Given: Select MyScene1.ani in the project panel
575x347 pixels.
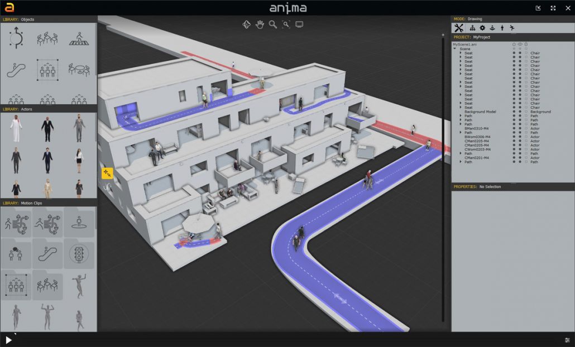Looking at the screenshot, I should [464, 44].
